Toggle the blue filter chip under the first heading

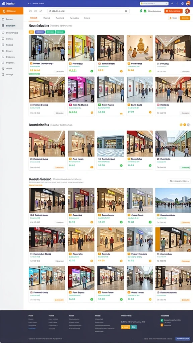(40, 32)
